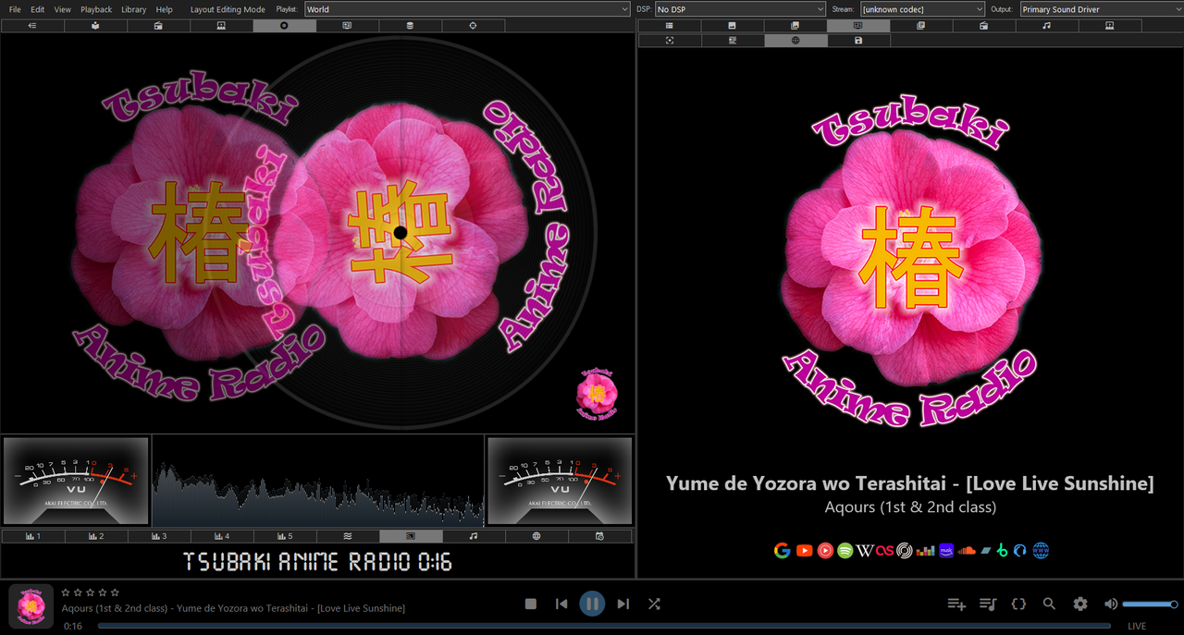Select the left panel's radio tab icon
The height and width of the screenshot is (635, 1184).
(x=158, y=26)
